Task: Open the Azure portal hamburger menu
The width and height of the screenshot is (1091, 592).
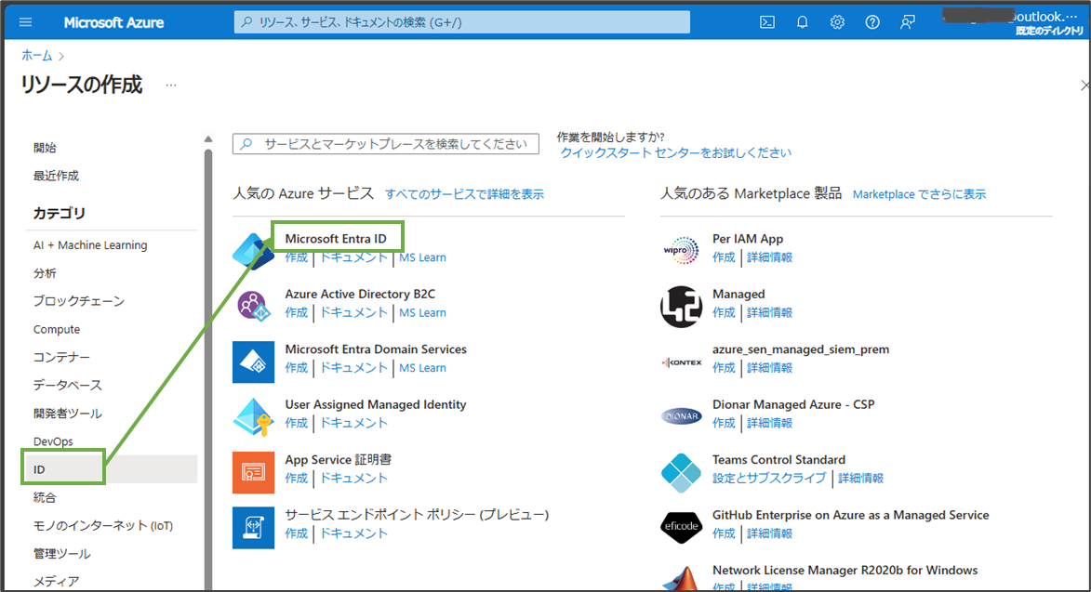Action: pos(26,22)
